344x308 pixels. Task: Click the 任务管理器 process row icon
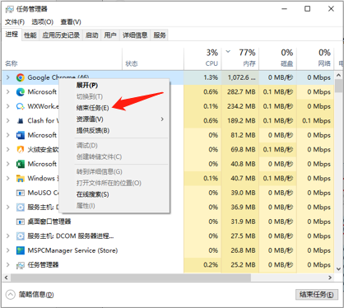click(21, 265)
